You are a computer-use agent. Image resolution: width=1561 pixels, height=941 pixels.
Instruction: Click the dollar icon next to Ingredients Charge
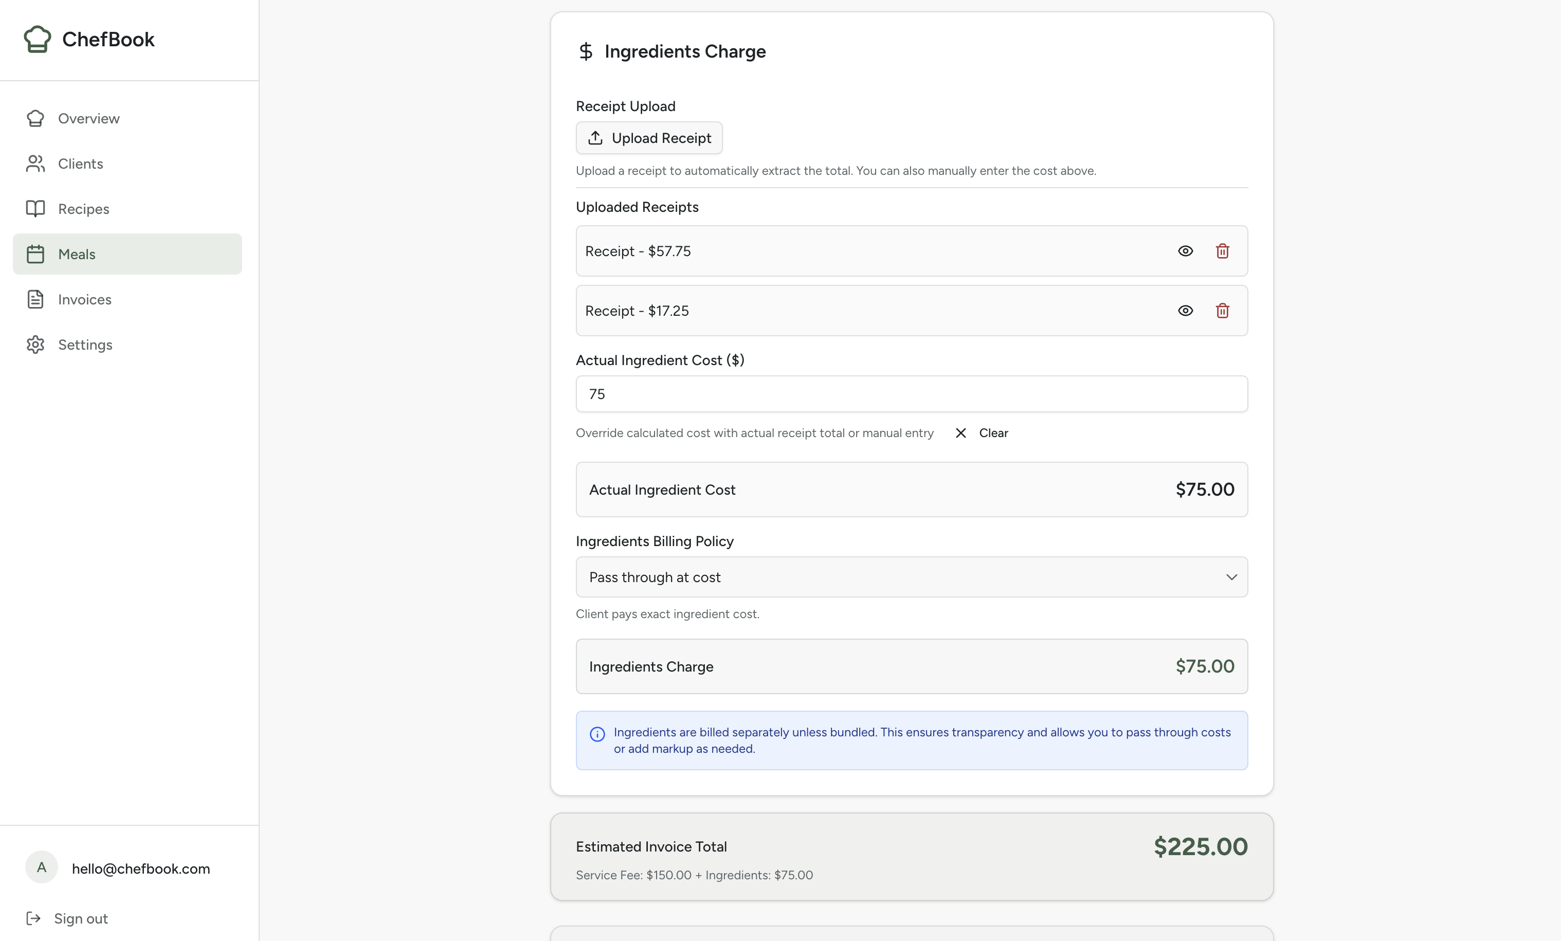click(x=585, y=51)
